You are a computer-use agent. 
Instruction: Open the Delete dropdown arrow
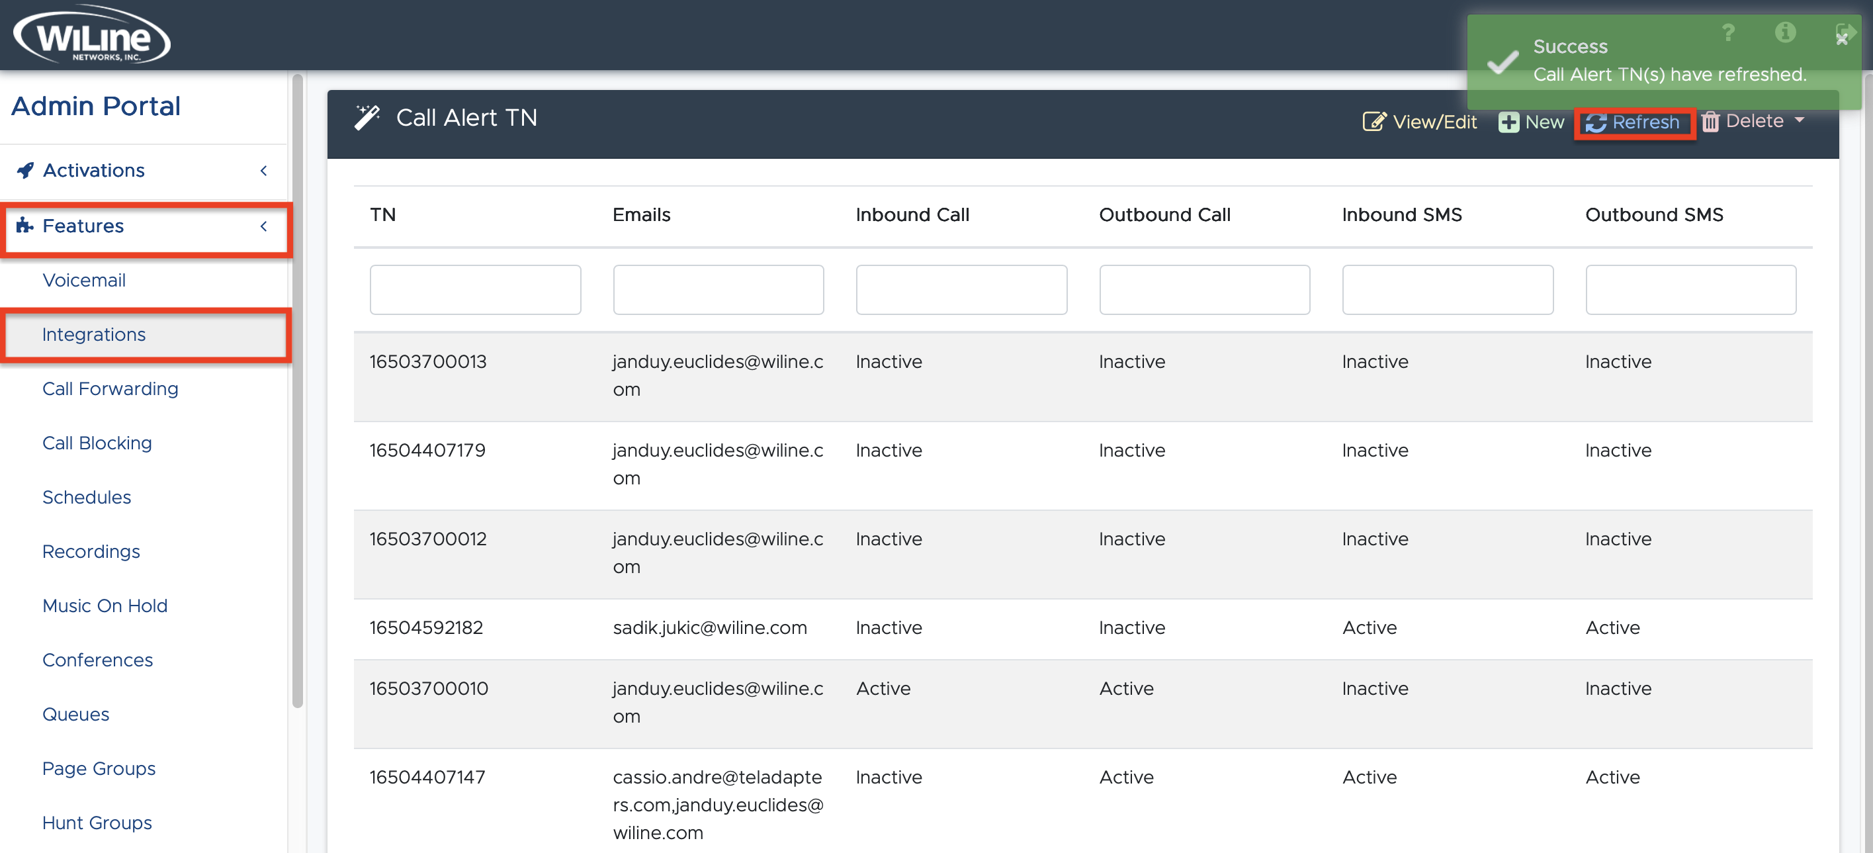click(1801, 120)
